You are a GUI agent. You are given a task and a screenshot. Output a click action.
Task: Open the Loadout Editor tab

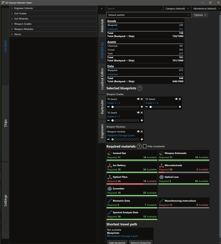point(102,79)
